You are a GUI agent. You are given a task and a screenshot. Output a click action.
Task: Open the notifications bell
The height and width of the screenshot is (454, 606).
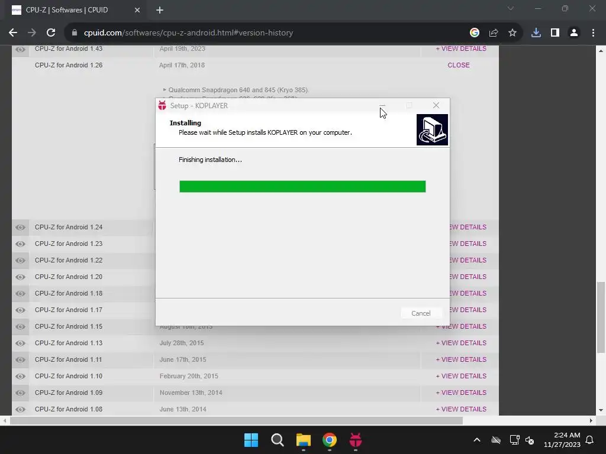pyautogui.click(x=589, y=440)
